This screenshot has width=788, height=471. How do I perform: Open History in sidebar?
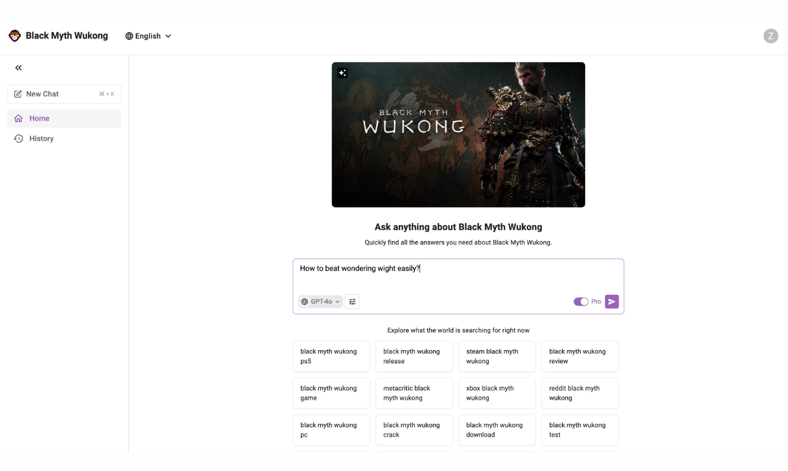tap(65, 139)
